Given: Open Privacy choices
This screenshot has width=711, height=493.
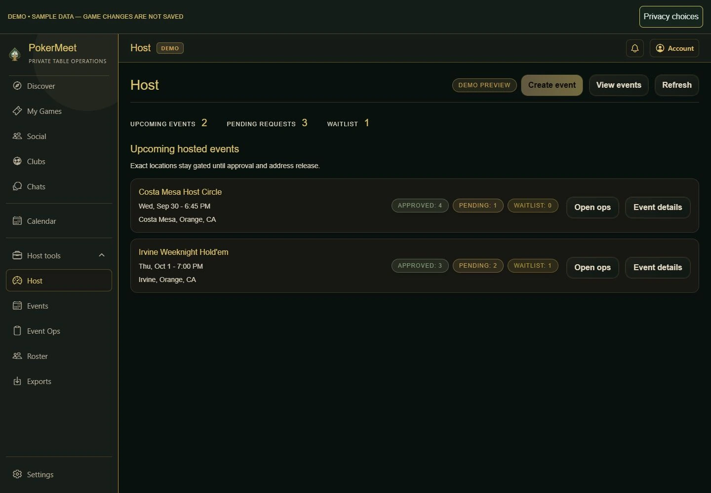Looking at the screenshot, I should tap(671, 17).
